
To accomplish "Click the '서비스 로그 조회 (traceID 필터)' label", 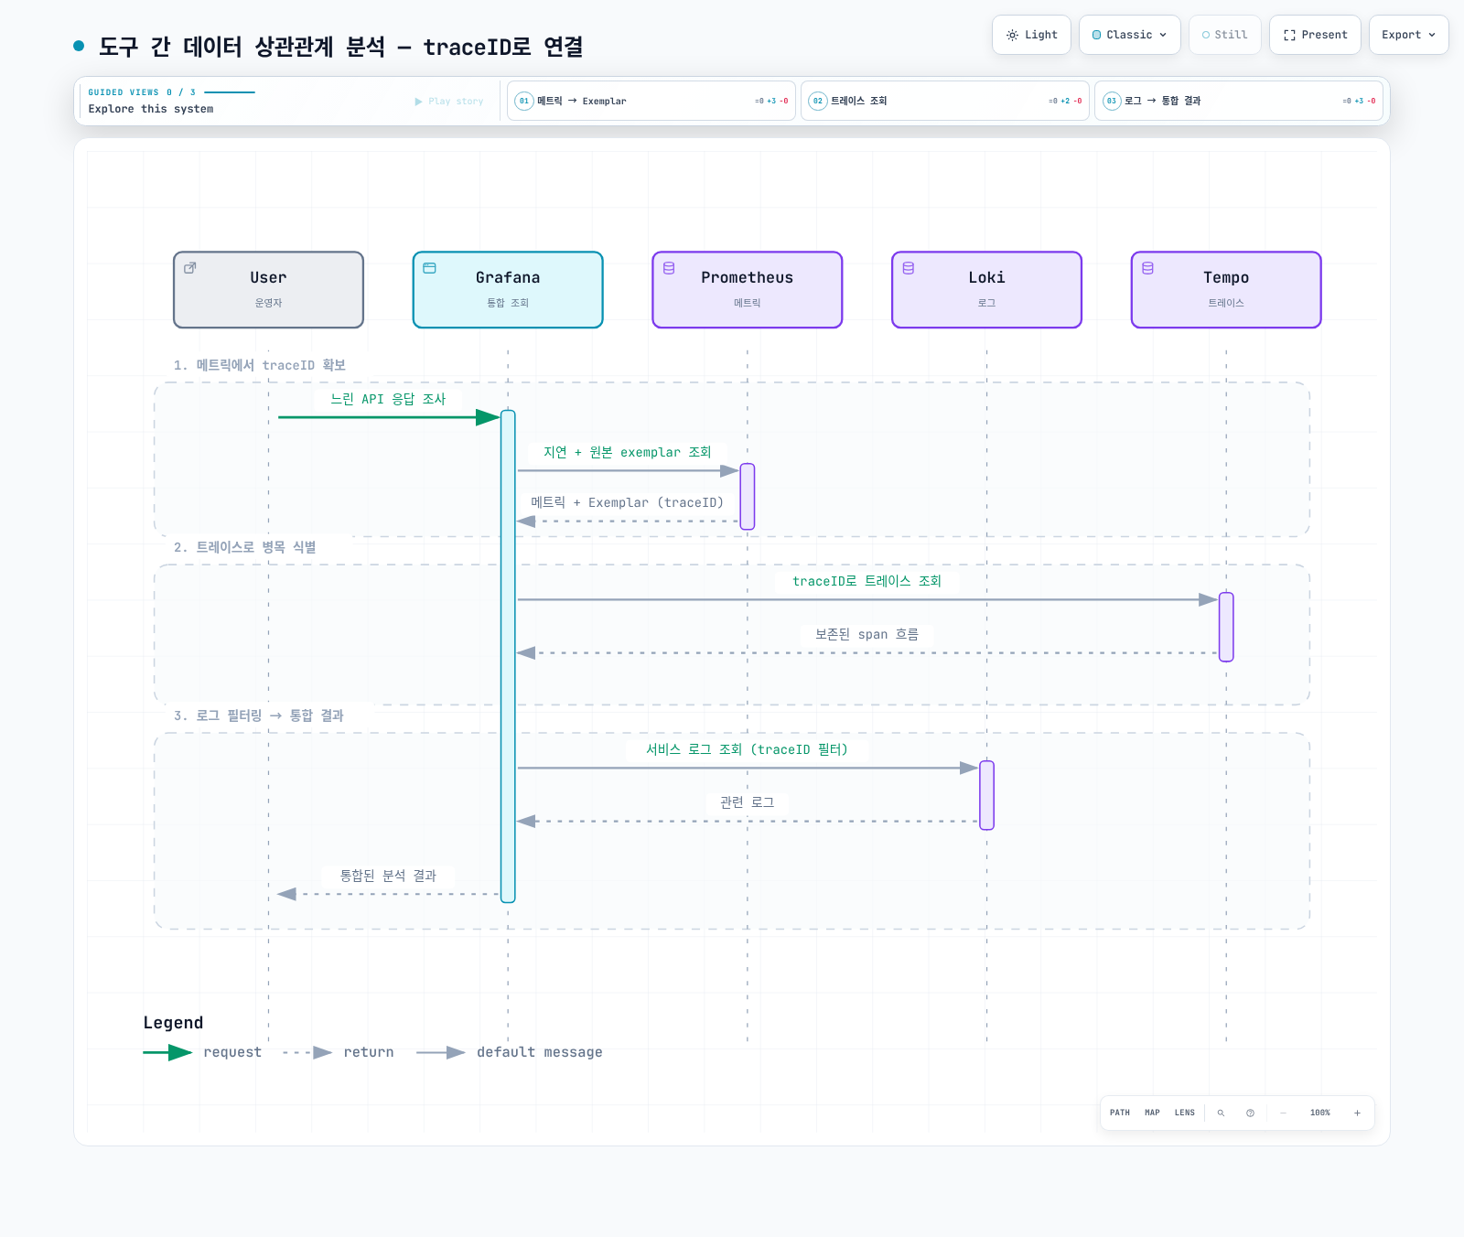I will coord(747,749).
